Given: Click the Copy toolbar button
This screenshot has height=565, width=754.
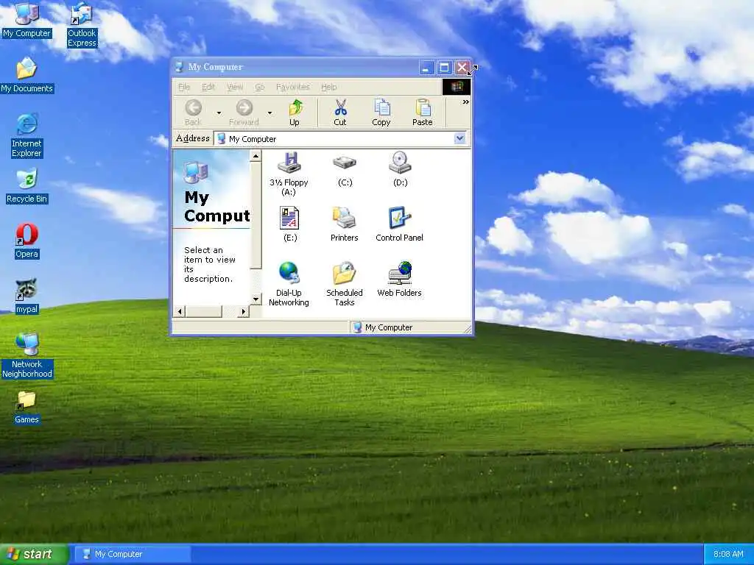Looking at the screenshot, I should (x=381, y=113).
